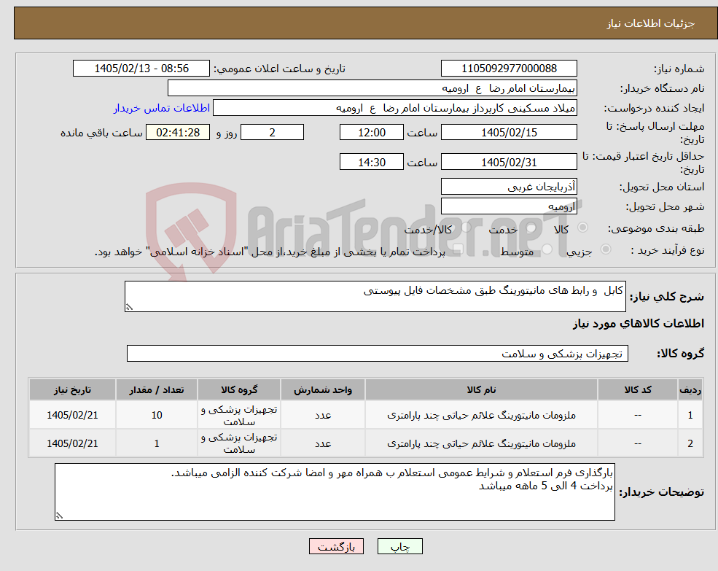Select the متوسط purchase type radio
718x571 pixels.
(x=547, y=249)
